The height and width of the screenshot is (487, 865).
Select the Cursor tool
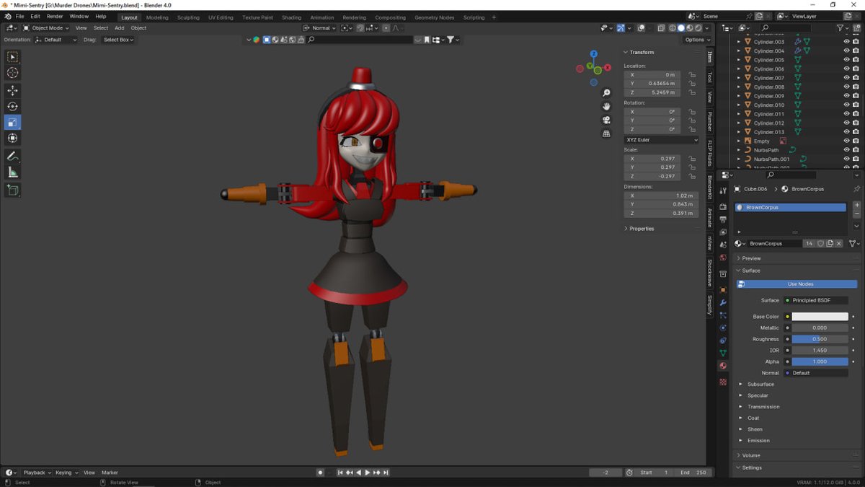13,72
